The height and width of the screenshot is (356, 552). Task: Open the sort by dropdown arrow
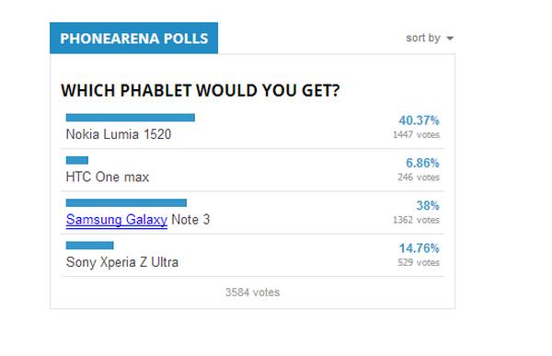450,38
